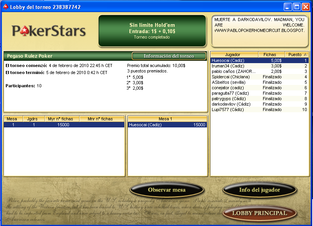Minimize the tournament lobby window
The image size is (313, 226).
(x=288, y=7)
